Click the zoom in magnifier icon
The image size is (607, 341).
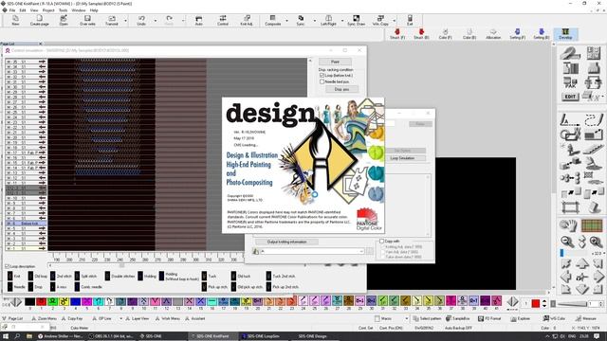[596, 242]
